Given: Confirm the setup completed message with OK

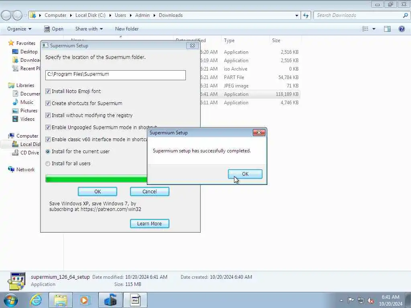Looking at the screenshot, I should pyautogui.click(x=245, y=174).
